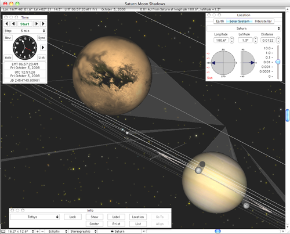Adjust the Longitude stepper arrows
Screen dimensions: 290x234
pos(231,40)
